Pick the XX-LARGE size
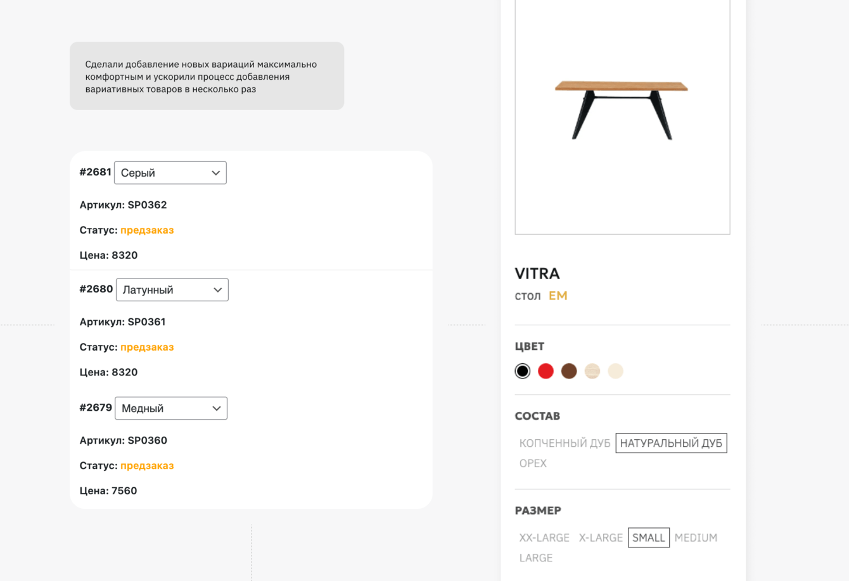849x581 pixels. (x=544, y=537)
